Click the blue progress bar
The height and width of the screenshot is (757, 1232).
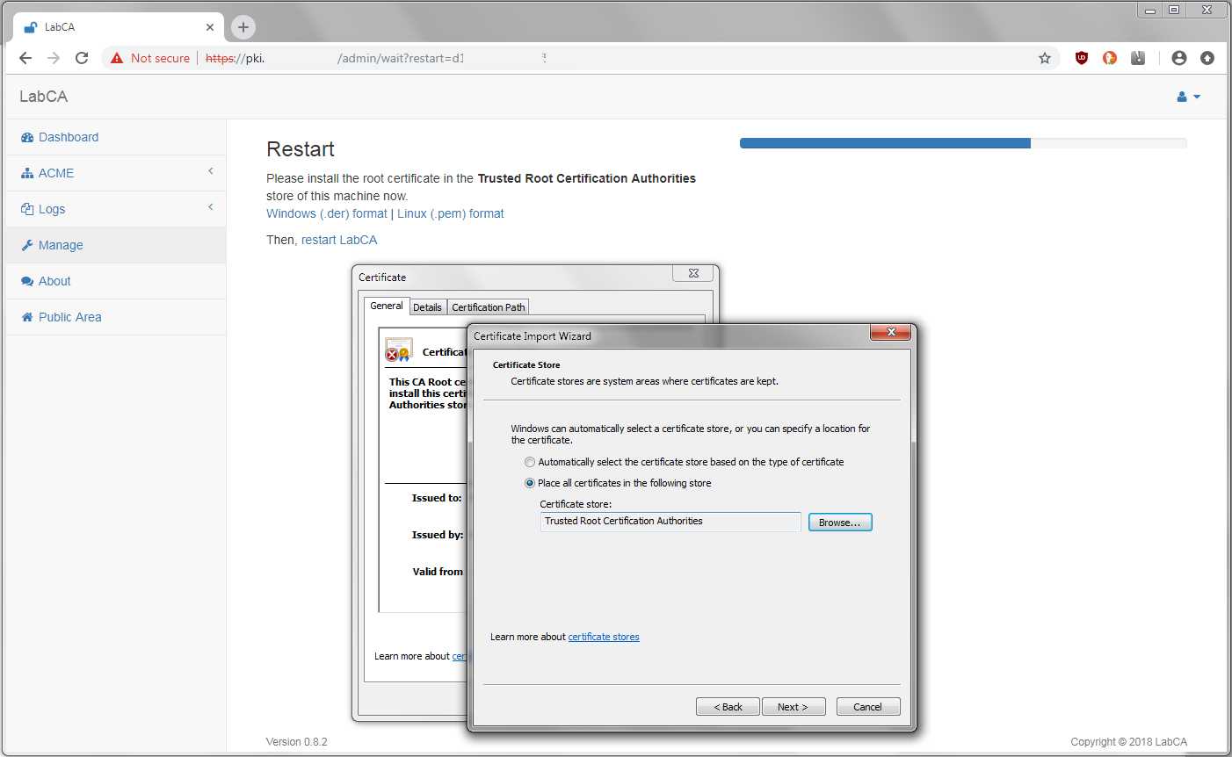[x=885, y=142]
